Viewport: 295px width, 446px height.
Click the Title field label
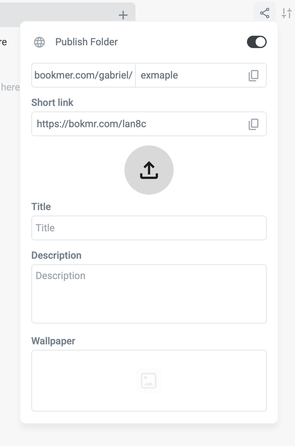click(x=41, y=207)
